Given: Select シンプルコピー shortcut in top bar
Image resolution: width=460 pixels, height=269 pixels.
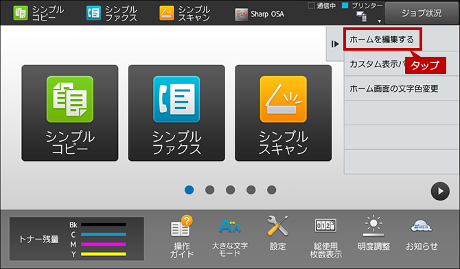Looking at the screenshot, I should point(38,13).
